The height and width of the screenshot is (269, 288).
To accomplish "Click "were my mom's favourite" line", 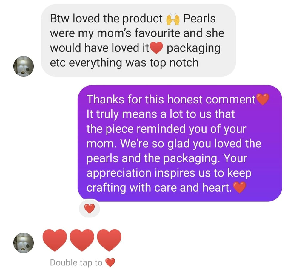I will point(137,33).
